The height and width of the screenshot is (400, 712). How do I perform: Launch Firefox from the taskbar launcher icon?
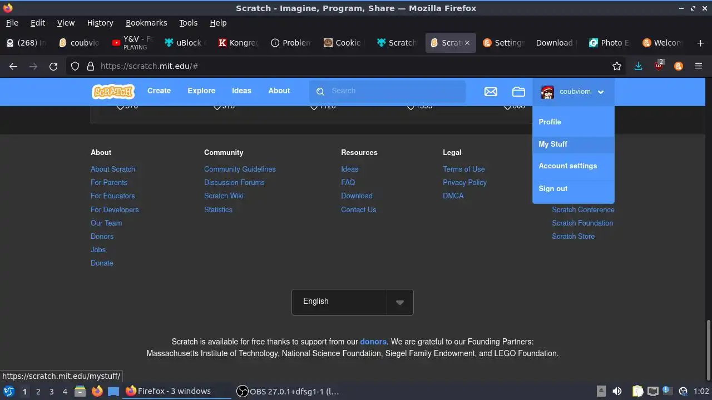coord(97,391)
